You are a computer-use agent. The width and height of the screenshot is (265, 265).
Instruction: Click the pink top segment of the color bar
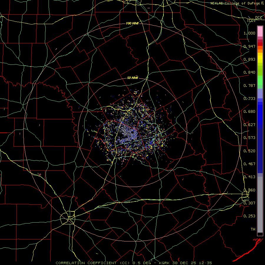click(x=260, y=32)
